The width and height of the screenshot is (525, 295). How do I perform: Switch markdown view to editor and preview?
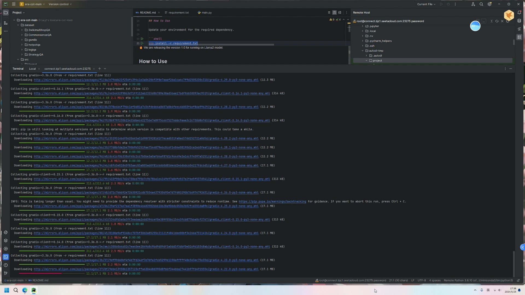[334, 13]
